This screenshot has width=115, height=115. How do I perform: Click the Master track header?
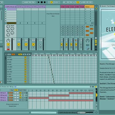(89, 7)
